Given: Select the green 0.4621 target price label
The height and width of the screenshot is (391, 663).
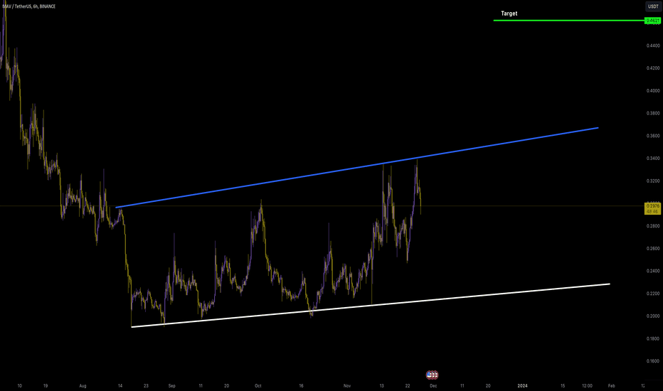Looking at the screenshot, I should [x=653, y=21].
